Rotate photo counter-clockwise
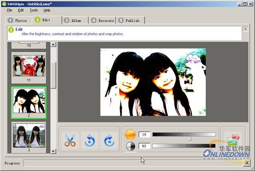255x171 pixels. pyautogui.click(x=90, y=140)
